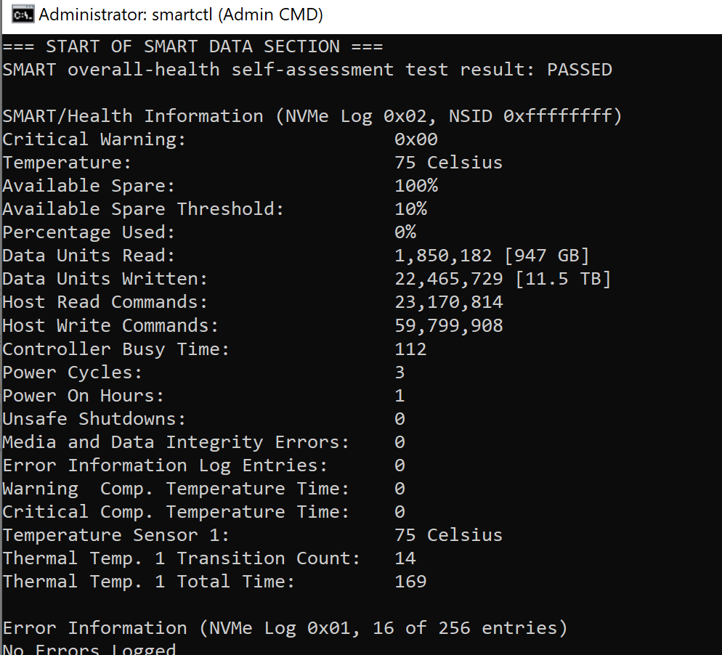Click the Unsafe Shutdowns label
The image size is (722, 655).
point(94,419)
